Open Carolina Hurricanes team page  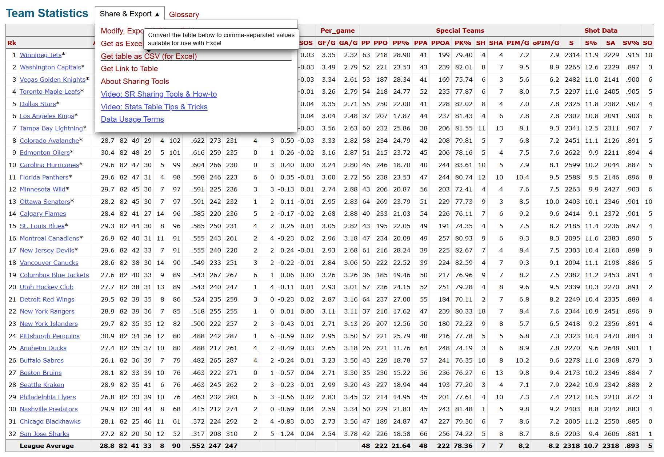[49, 165]
